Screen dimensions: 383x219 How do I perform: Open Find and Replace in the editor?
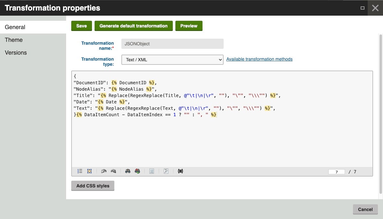(137, 171)
